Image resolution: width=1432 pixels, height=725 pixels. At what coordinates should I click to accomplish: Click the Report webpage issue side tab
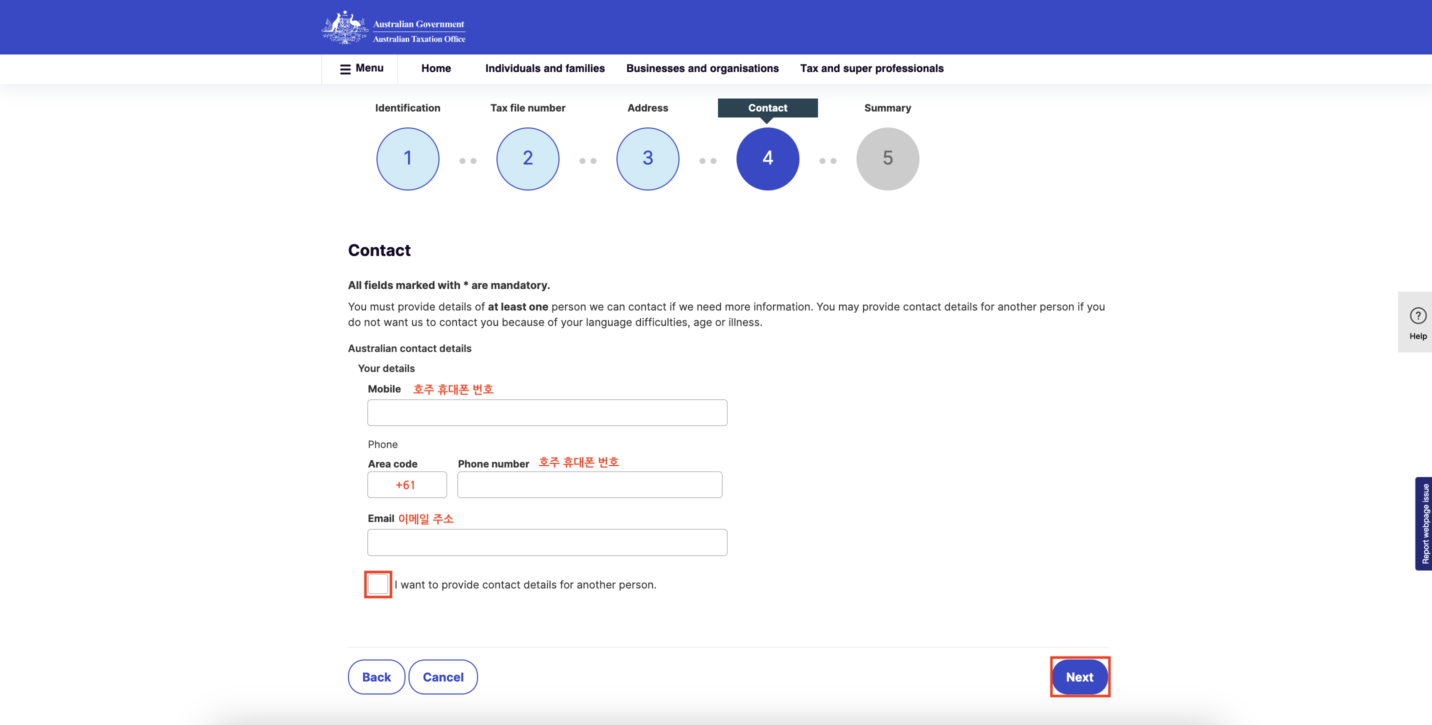pos(1424,523)
